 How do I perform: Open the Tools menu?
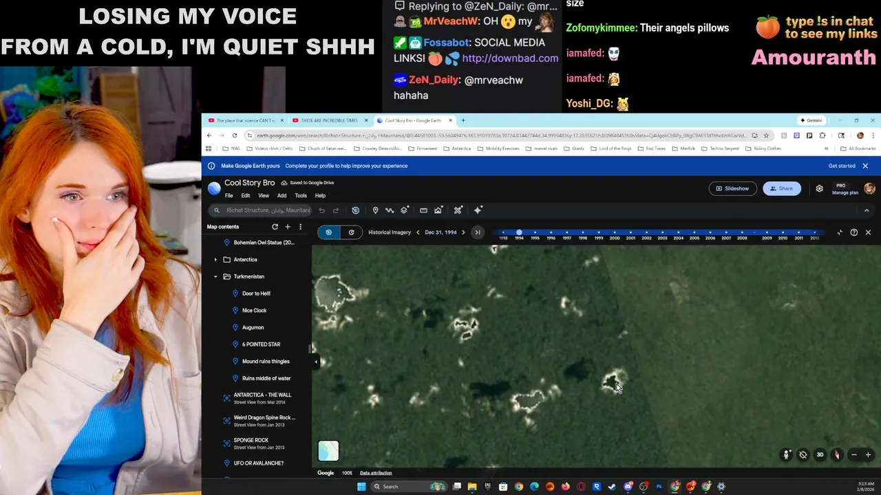point(301,196)
